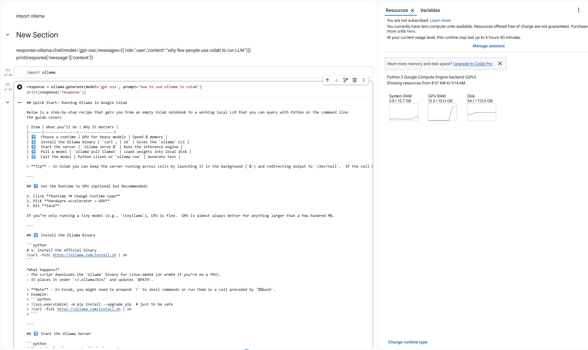The image size is (588, 350).
Task: Select the Resources tab
Action: point(397,10)
